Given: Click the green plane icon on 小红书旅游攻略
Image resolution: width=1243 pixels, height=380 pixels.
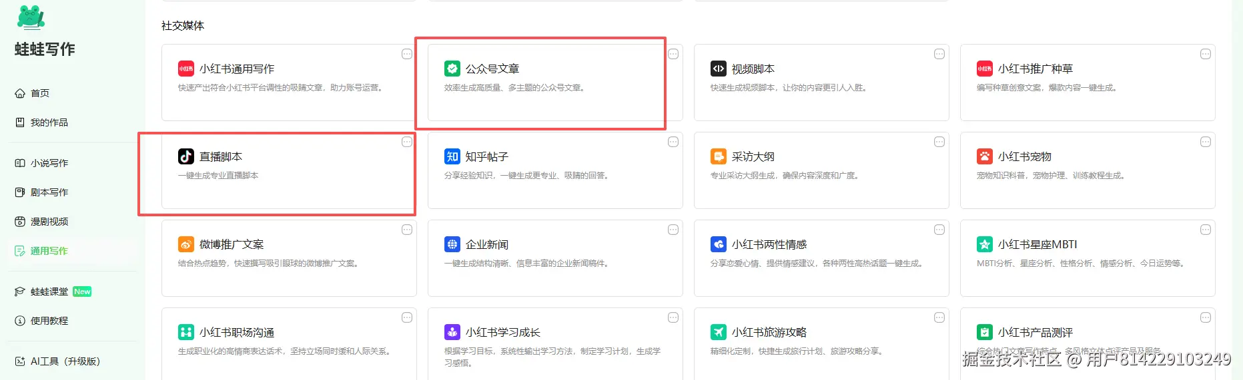Looking at the screenshot, I should coord(719,332).
